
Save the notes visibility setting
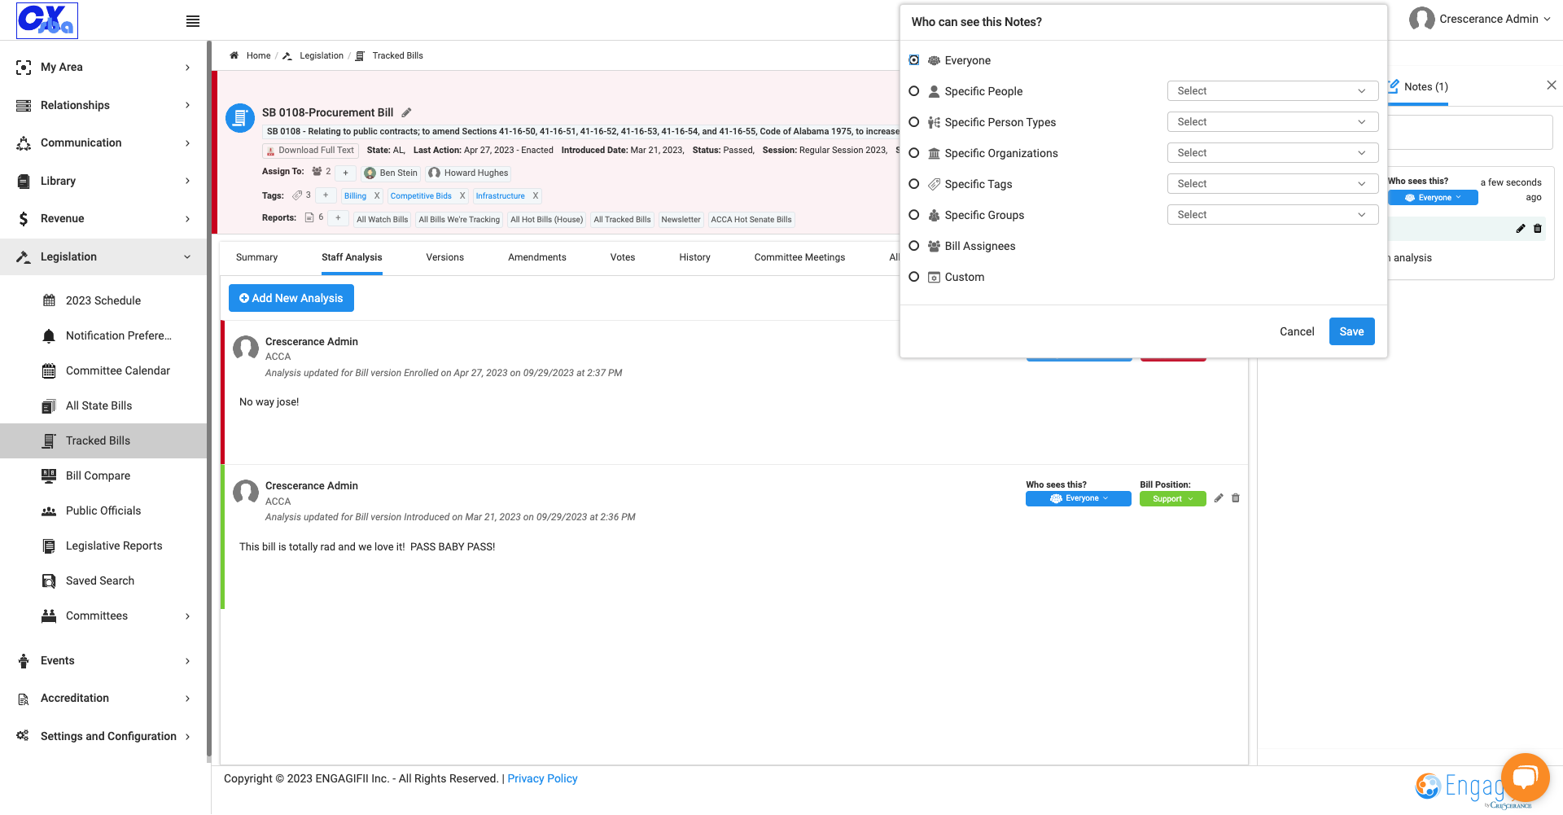point(1351,331)
